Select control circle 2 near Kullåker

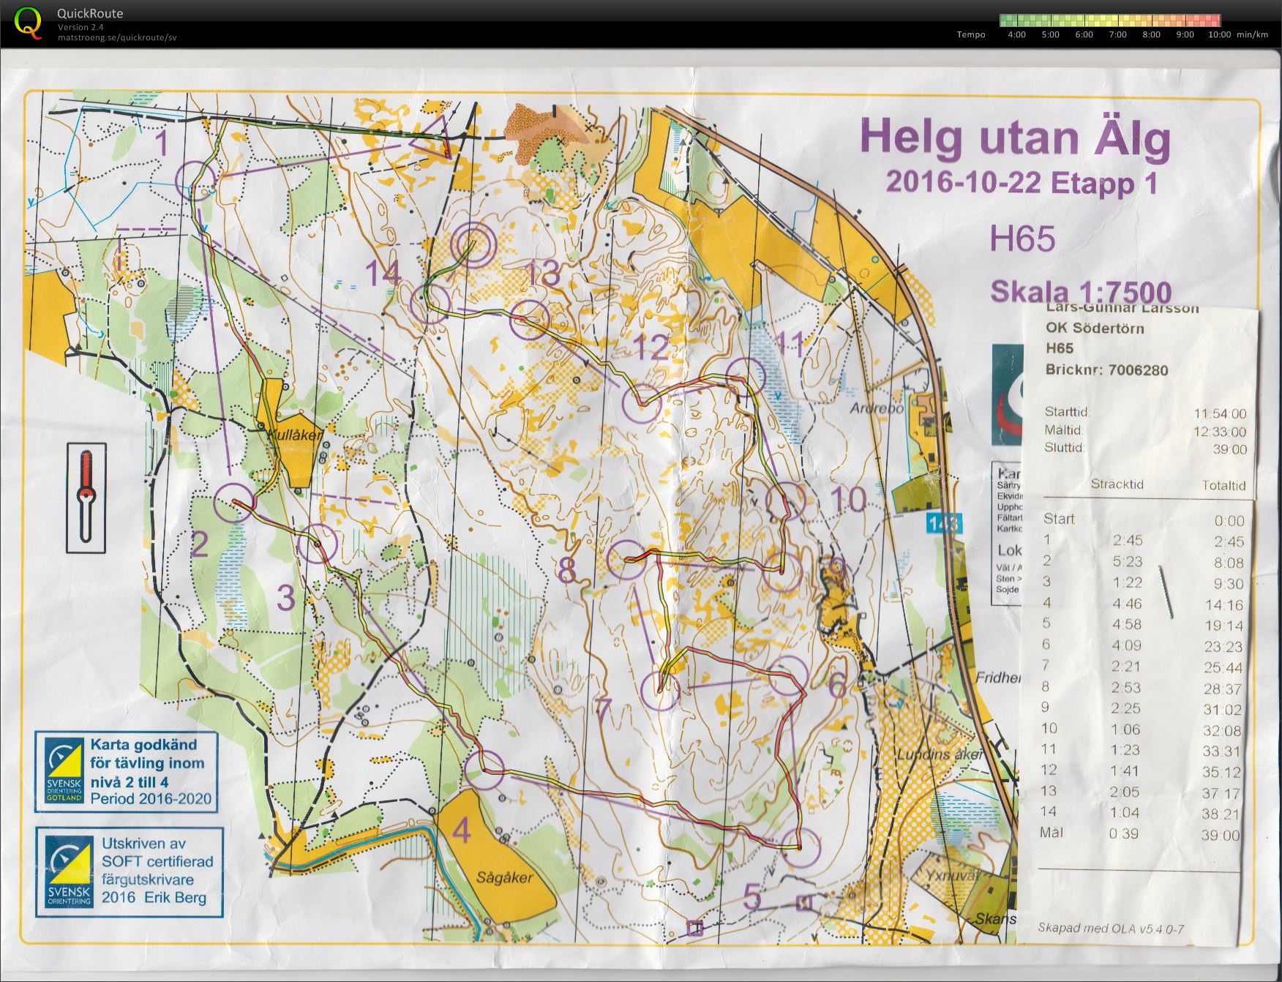coord(235,503)
